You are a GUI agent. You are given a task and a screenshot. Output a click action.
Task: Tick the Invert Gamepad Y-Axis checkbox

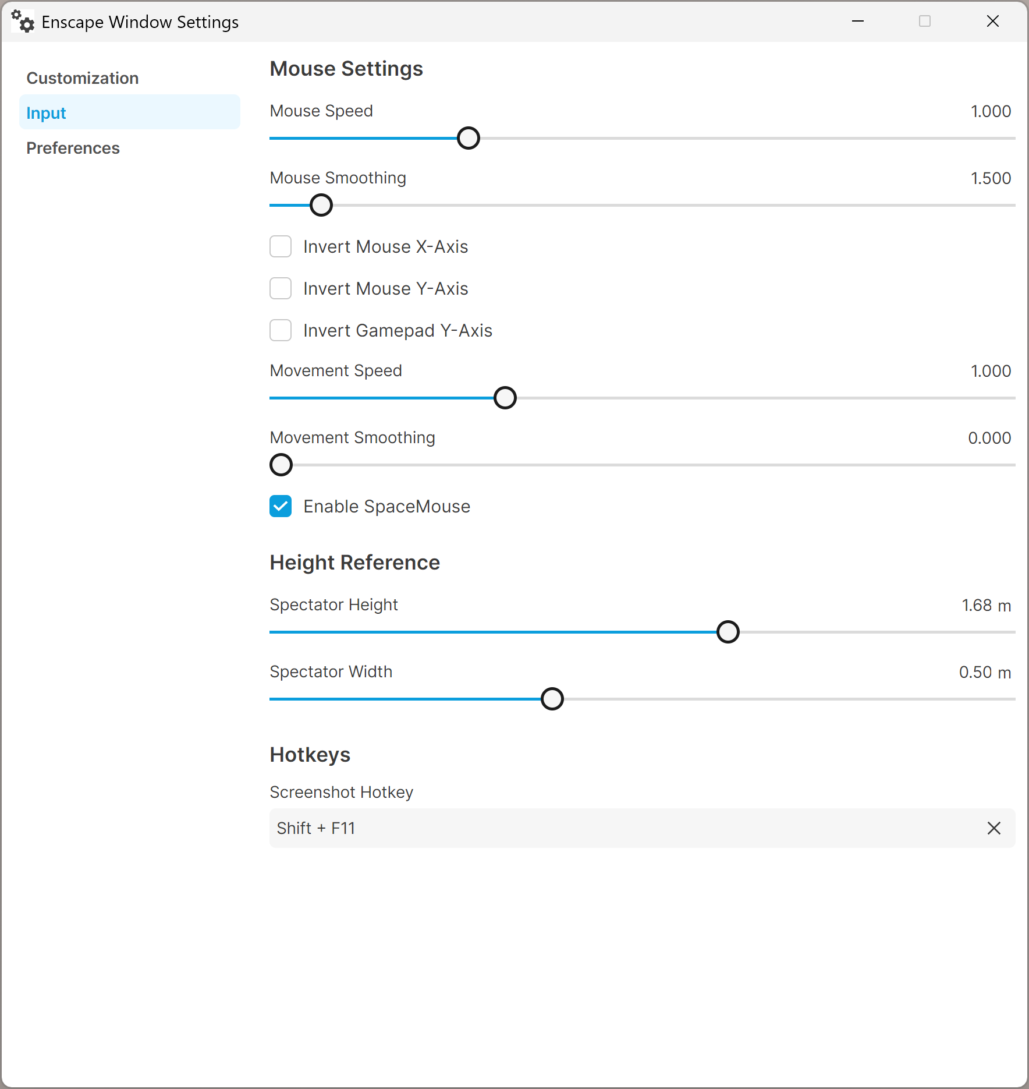281,331
